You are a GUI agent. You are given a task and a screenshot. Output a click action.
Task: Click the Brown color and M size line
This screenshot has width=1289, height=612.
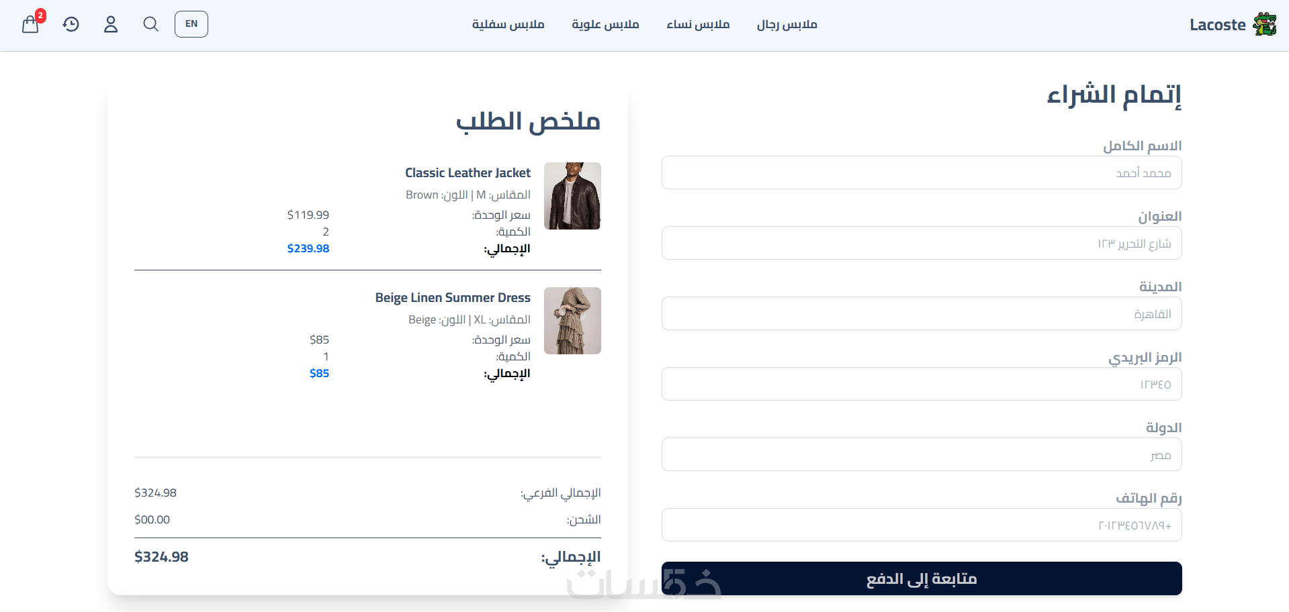468,195
